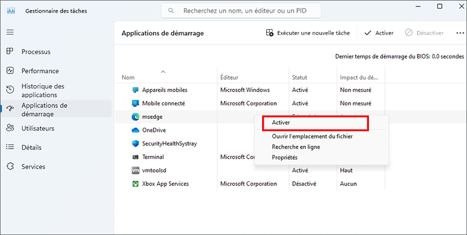The image size is (467, 235).
Task: Open the hamburger navigation menu
Action: click(x=10, y=32)
